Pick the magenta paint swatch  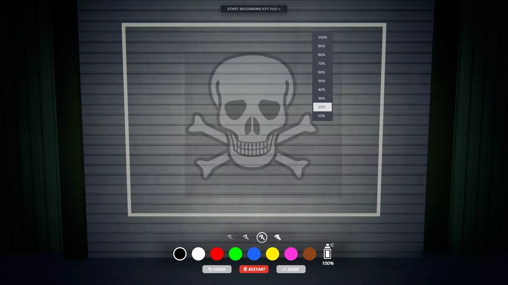pos(291,254)
